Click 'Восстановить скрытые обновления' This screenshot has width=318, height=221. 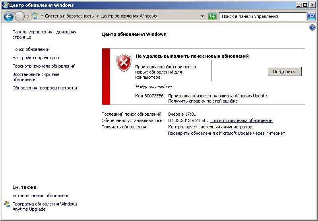coord(36,77)
